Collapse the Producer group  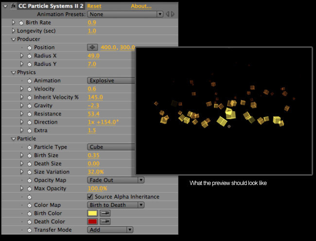[x=13, y=39]
